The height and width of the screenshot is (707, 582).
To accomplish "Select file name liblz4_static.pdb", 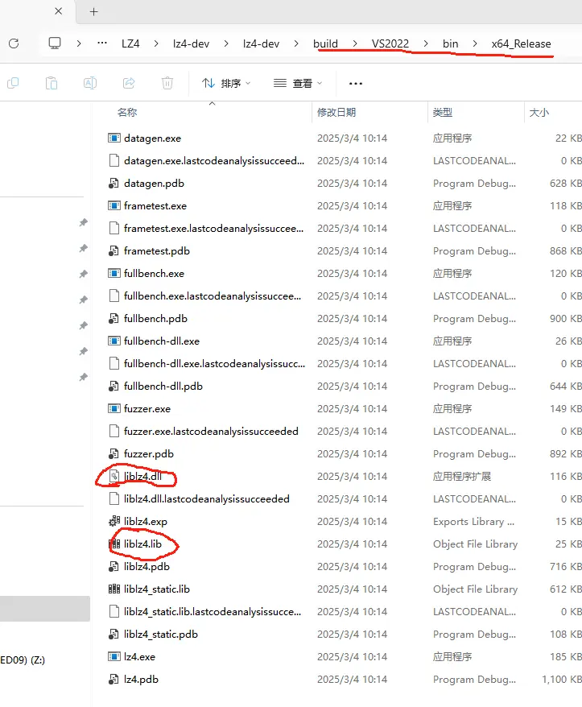I will pyautogui.click(x=161, y=634).
